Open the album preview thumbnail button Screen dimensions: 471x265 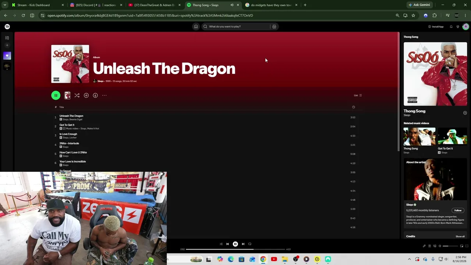pos(67,95)
